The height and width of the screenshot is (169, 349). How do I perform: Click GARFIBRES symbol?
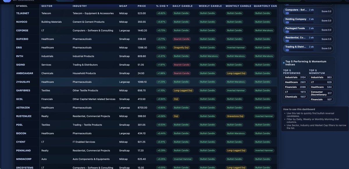[23, 90]
